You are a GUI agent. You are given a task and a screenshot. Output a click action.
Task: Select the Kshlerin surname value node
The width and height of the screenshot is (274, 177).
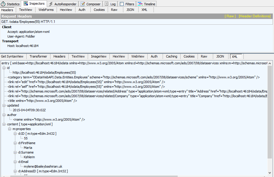point(29,157)
